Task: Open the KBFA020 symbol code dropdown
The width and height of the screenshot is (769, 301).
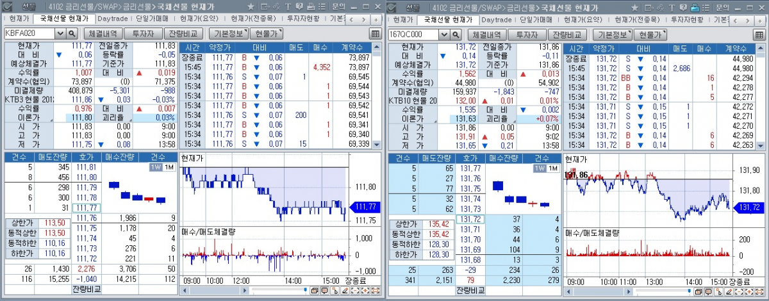Action: tap(60, 33)
